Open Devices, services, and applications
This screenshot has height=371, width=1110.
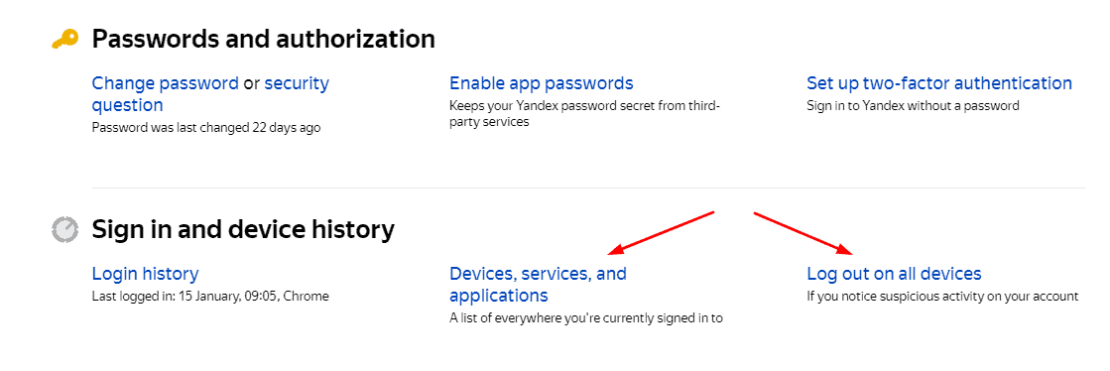click(538, 284)
